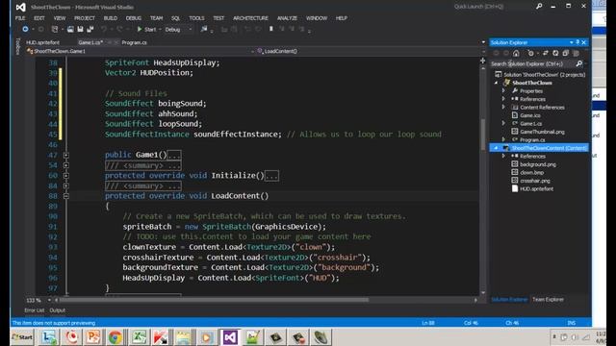Open the Output panel tab
The image size is (616, 346).
pos(58,310)
